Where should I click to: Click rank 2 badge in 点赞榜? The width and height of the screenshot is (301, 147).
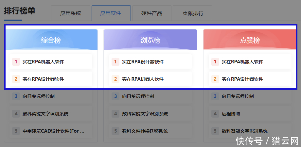click(x=215, y=79)
